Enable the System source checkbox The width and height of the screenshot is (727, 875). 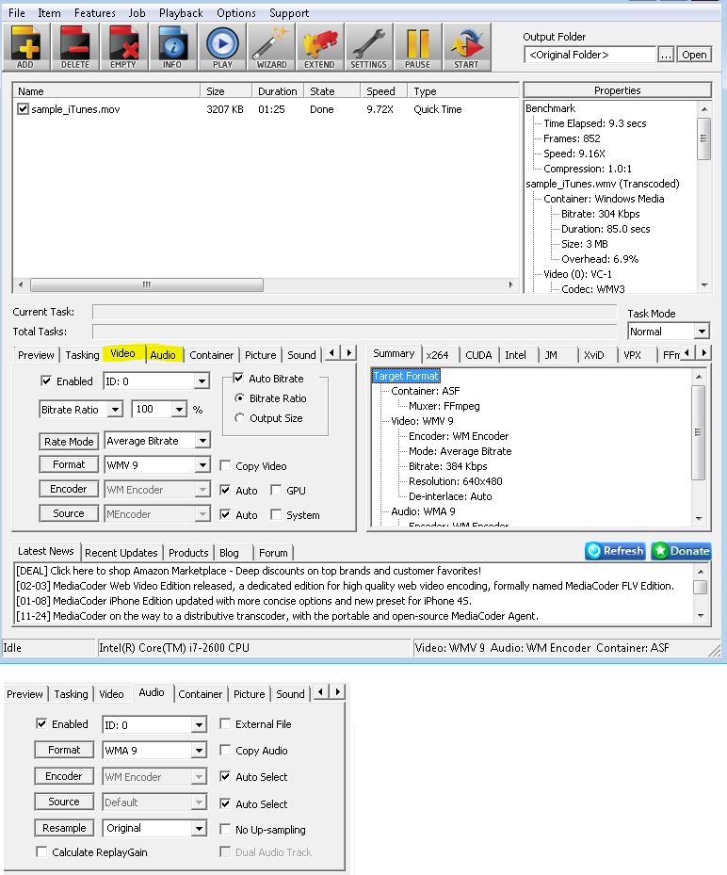[x=276, y=514]
